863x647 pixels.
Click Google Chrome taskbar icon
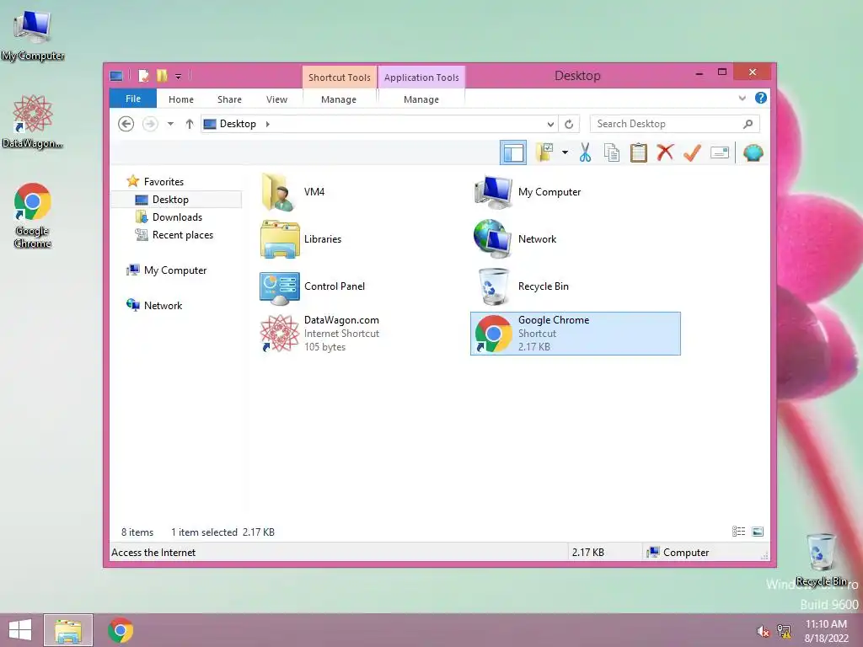coord(121,630)
